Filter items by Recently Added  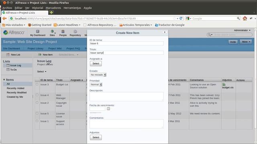click(15, 88)
